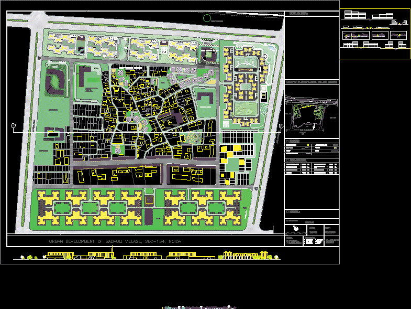Click the small square building between south housing blocks

tap(149, 200)
